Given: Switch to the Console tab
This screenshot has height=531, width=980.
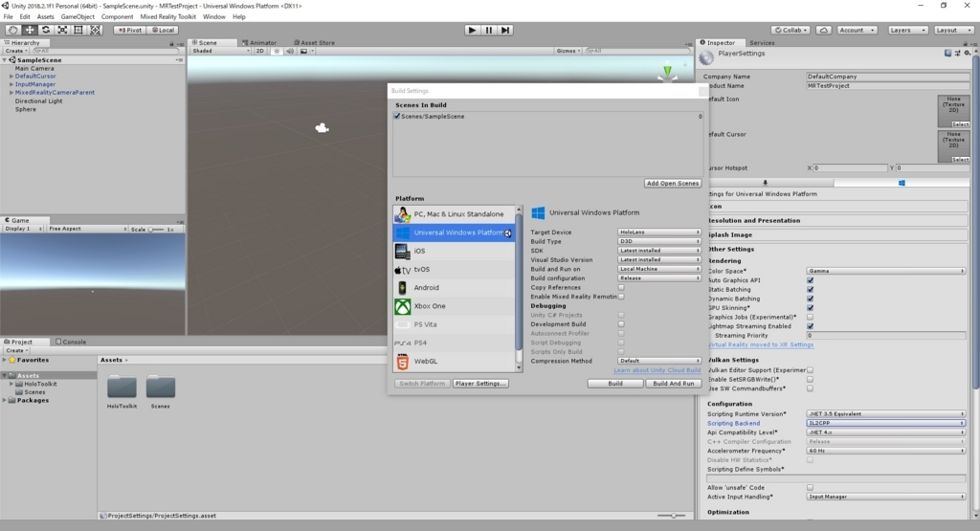Looking at the screenshot, I should (71, 342).
